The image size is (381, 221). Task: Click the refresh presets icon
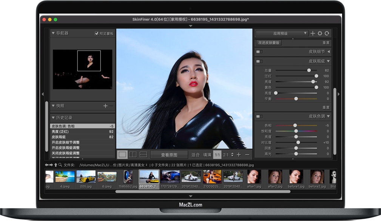tap(327, 33)
